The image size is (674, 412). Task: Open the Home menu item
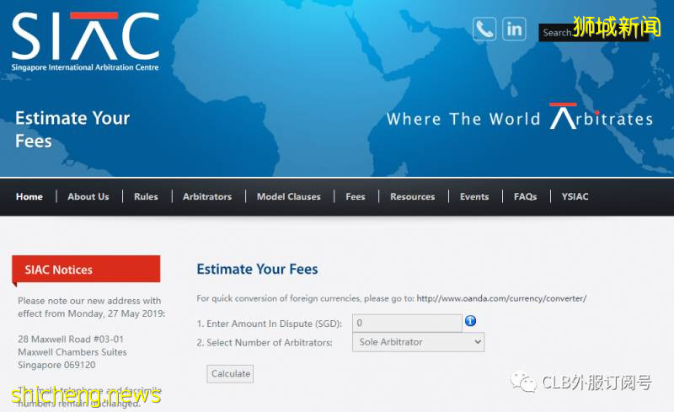click(x=29, y=196)
